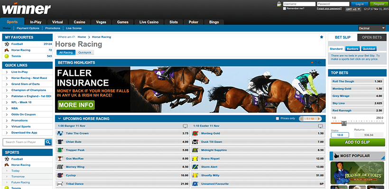Click the football icon in My Favourites
The image size is (389, 189).
tap(7, 44)
